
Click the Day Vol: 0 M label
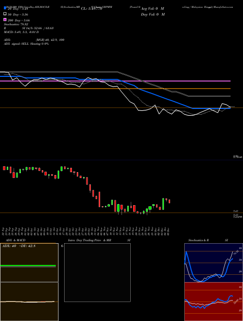pos(153,15)
